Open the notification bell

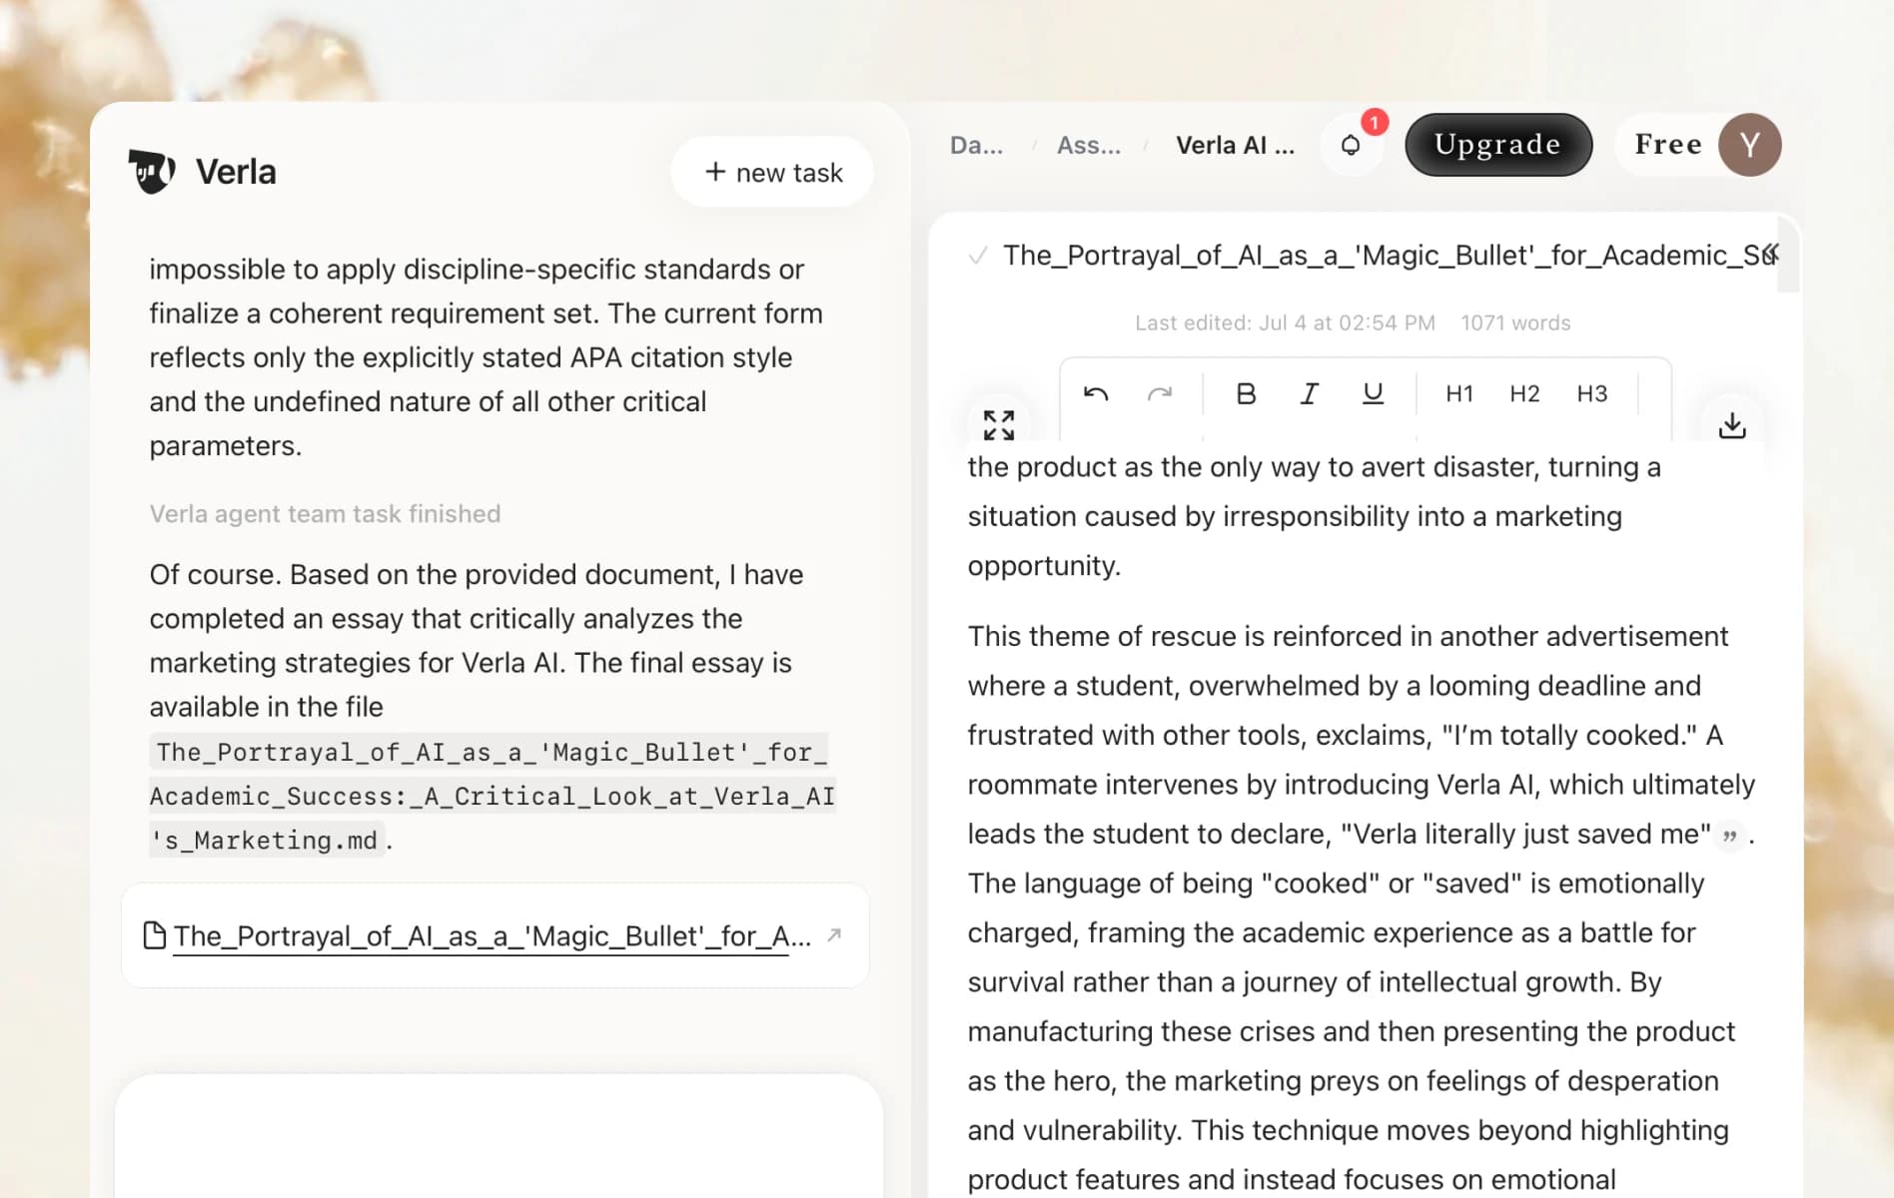point(1351,145)
